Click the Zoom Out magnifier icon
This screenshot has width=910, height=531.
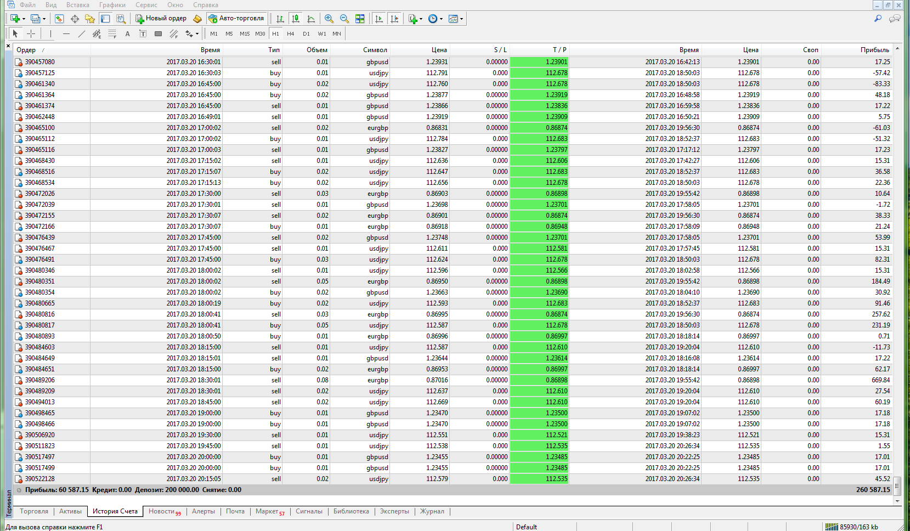[x=344, y=19]
